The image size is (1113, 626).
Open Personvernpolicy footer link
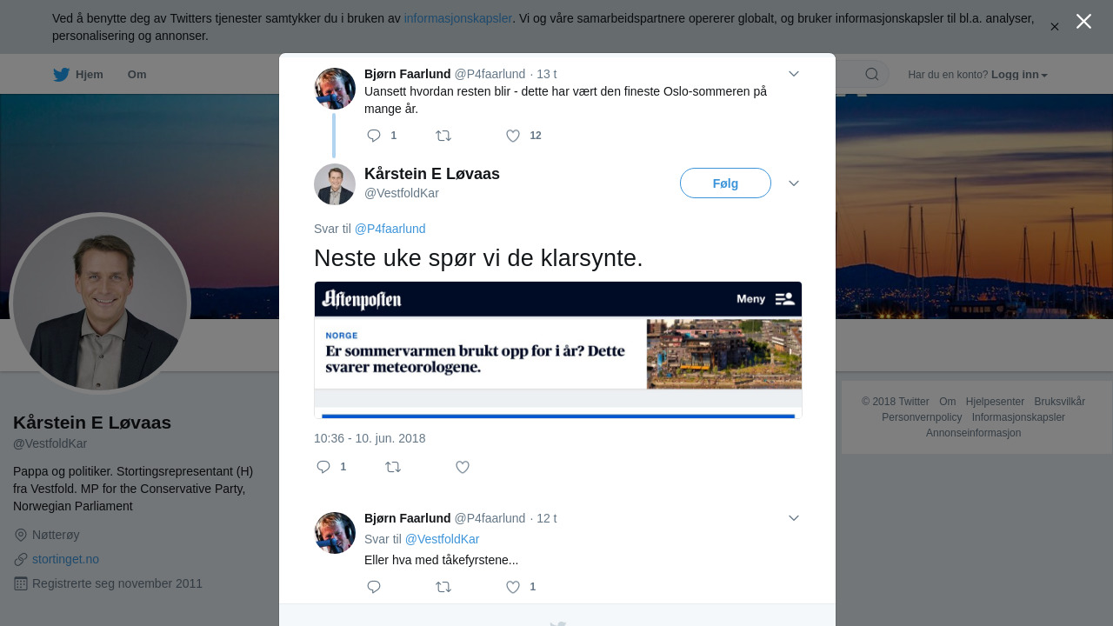pos(922,417)
